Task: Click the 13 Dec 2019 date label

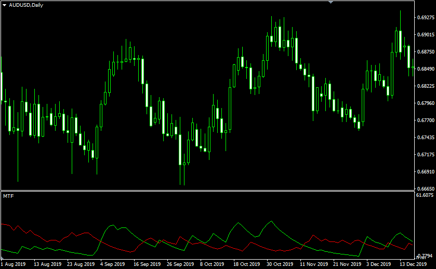Action: pyautogui.click(x=413, y=264)
